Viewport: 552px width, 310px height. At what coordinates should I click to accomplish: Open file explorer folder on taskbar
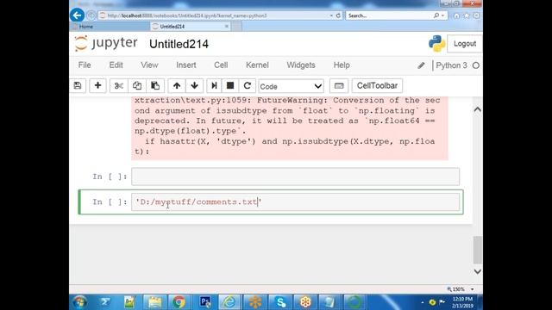click(x=154, y=302)
